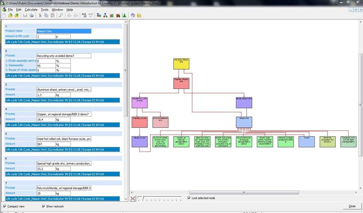Image resolution: width=363 pixels, height=213 pixels.
Task: Select the Aluminium sheet green node
Action: (x=161, y=142)
